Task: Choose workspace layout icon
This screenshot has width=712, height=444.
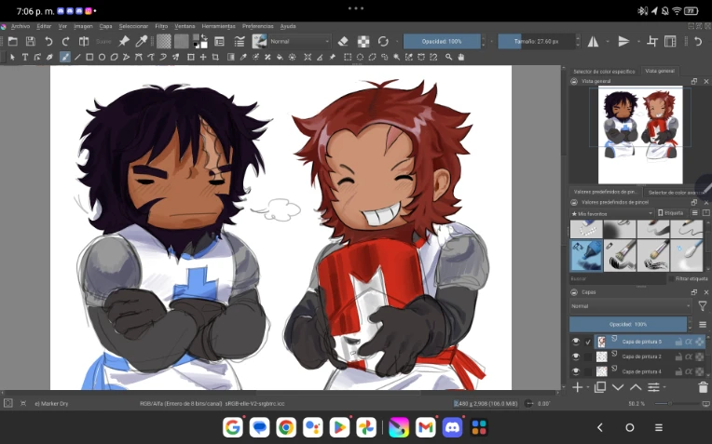Action: click(x=670, y=41)
